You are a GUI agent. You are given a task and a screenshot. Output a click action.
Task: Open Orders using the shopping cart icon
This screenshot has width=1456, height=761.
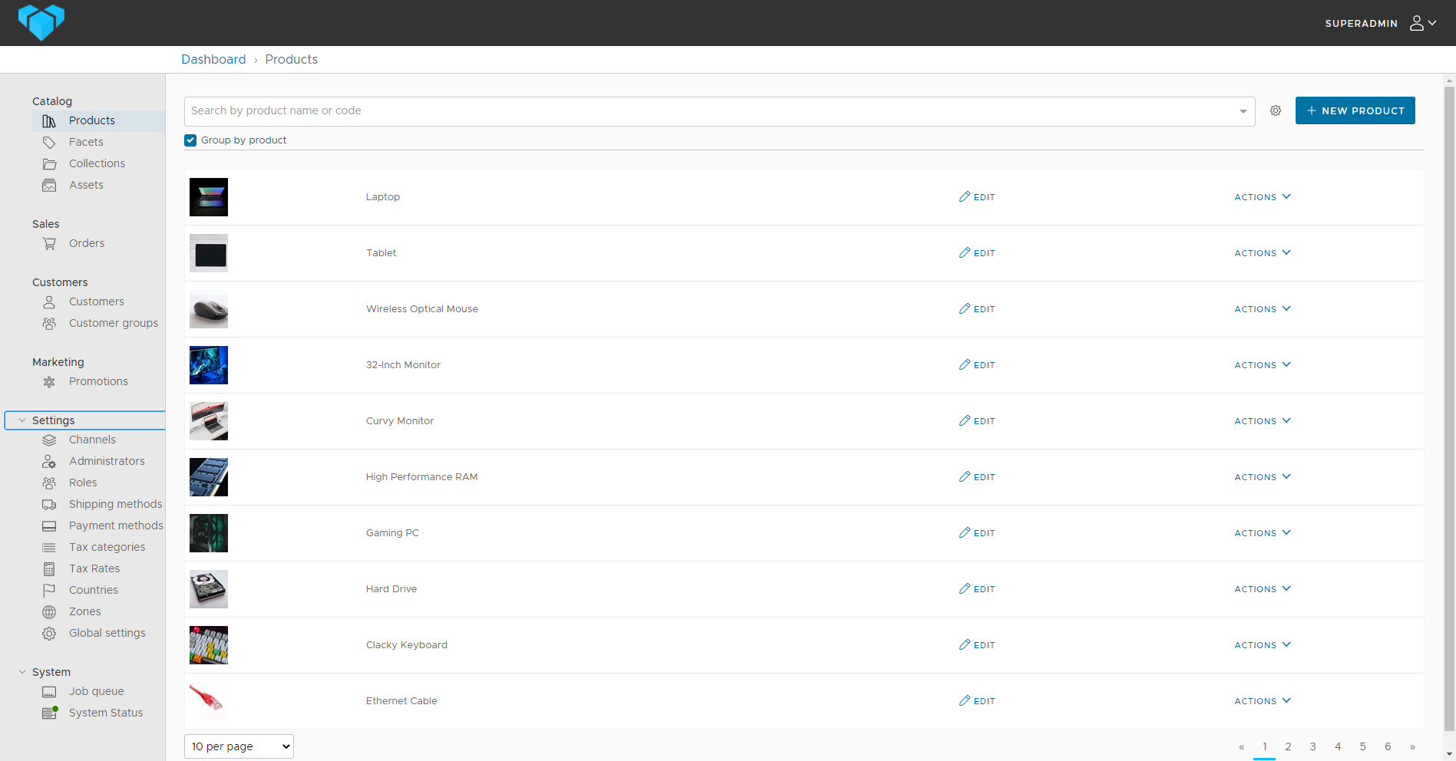(x=49, y=243)
